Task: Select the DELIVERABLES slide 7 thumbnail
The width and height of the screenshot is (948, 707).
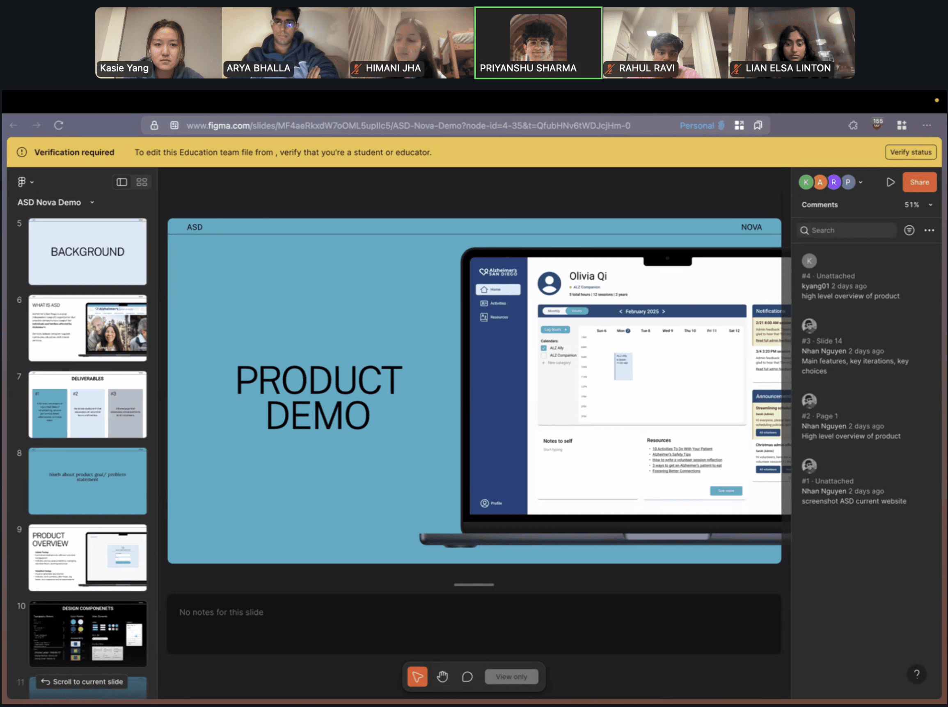Action: coord(88,404)
